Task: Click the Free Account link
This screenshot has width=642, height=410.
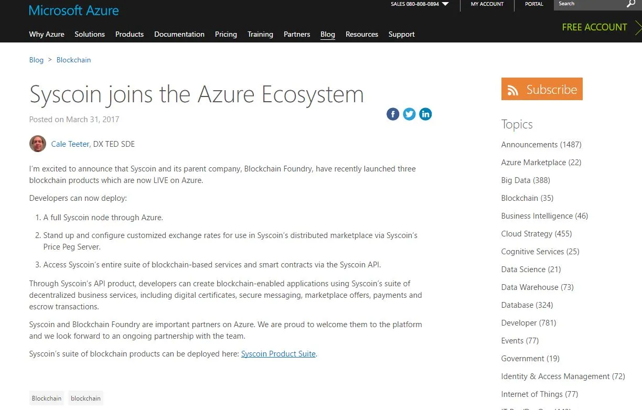Action: (x=594, y=27)
